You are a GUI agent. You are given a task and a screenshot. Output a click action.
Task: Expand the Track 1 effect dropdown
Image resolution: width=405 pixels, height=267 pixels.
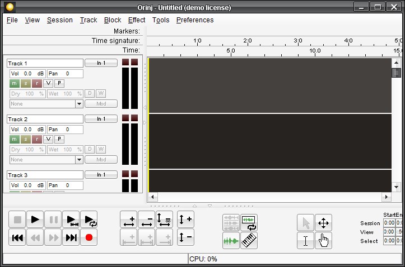[79, 104]
